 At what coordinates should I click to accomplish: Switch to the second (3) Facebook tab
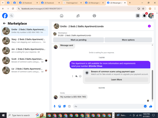51,3
